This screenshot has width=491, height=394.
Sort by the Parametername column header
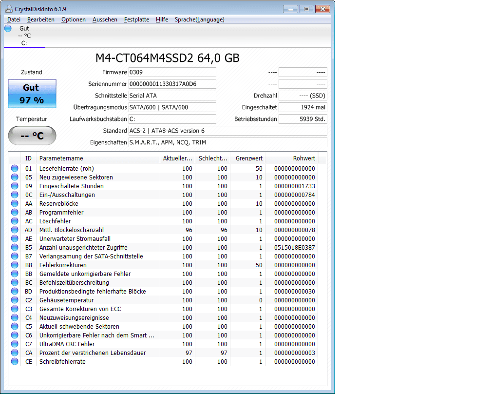98,158
